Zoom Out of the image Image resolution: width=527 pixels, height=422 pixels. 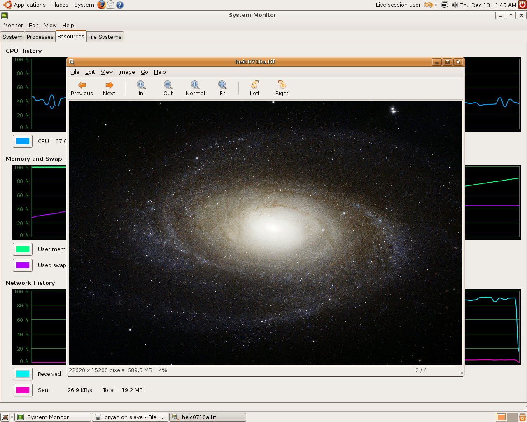(x=168, y=88)
